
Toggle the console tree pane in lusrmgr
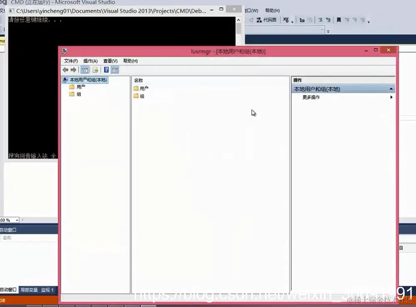pyautogui.click(x=85, y=70)
